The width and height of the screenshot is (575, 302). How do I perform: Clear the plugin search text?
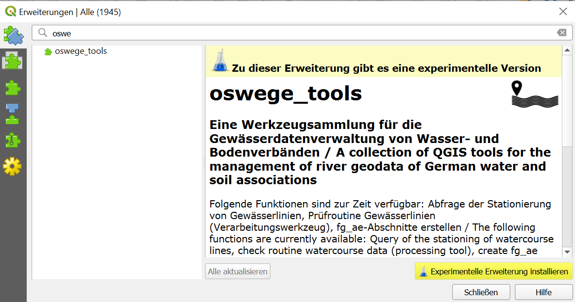[x=562, y=33]
